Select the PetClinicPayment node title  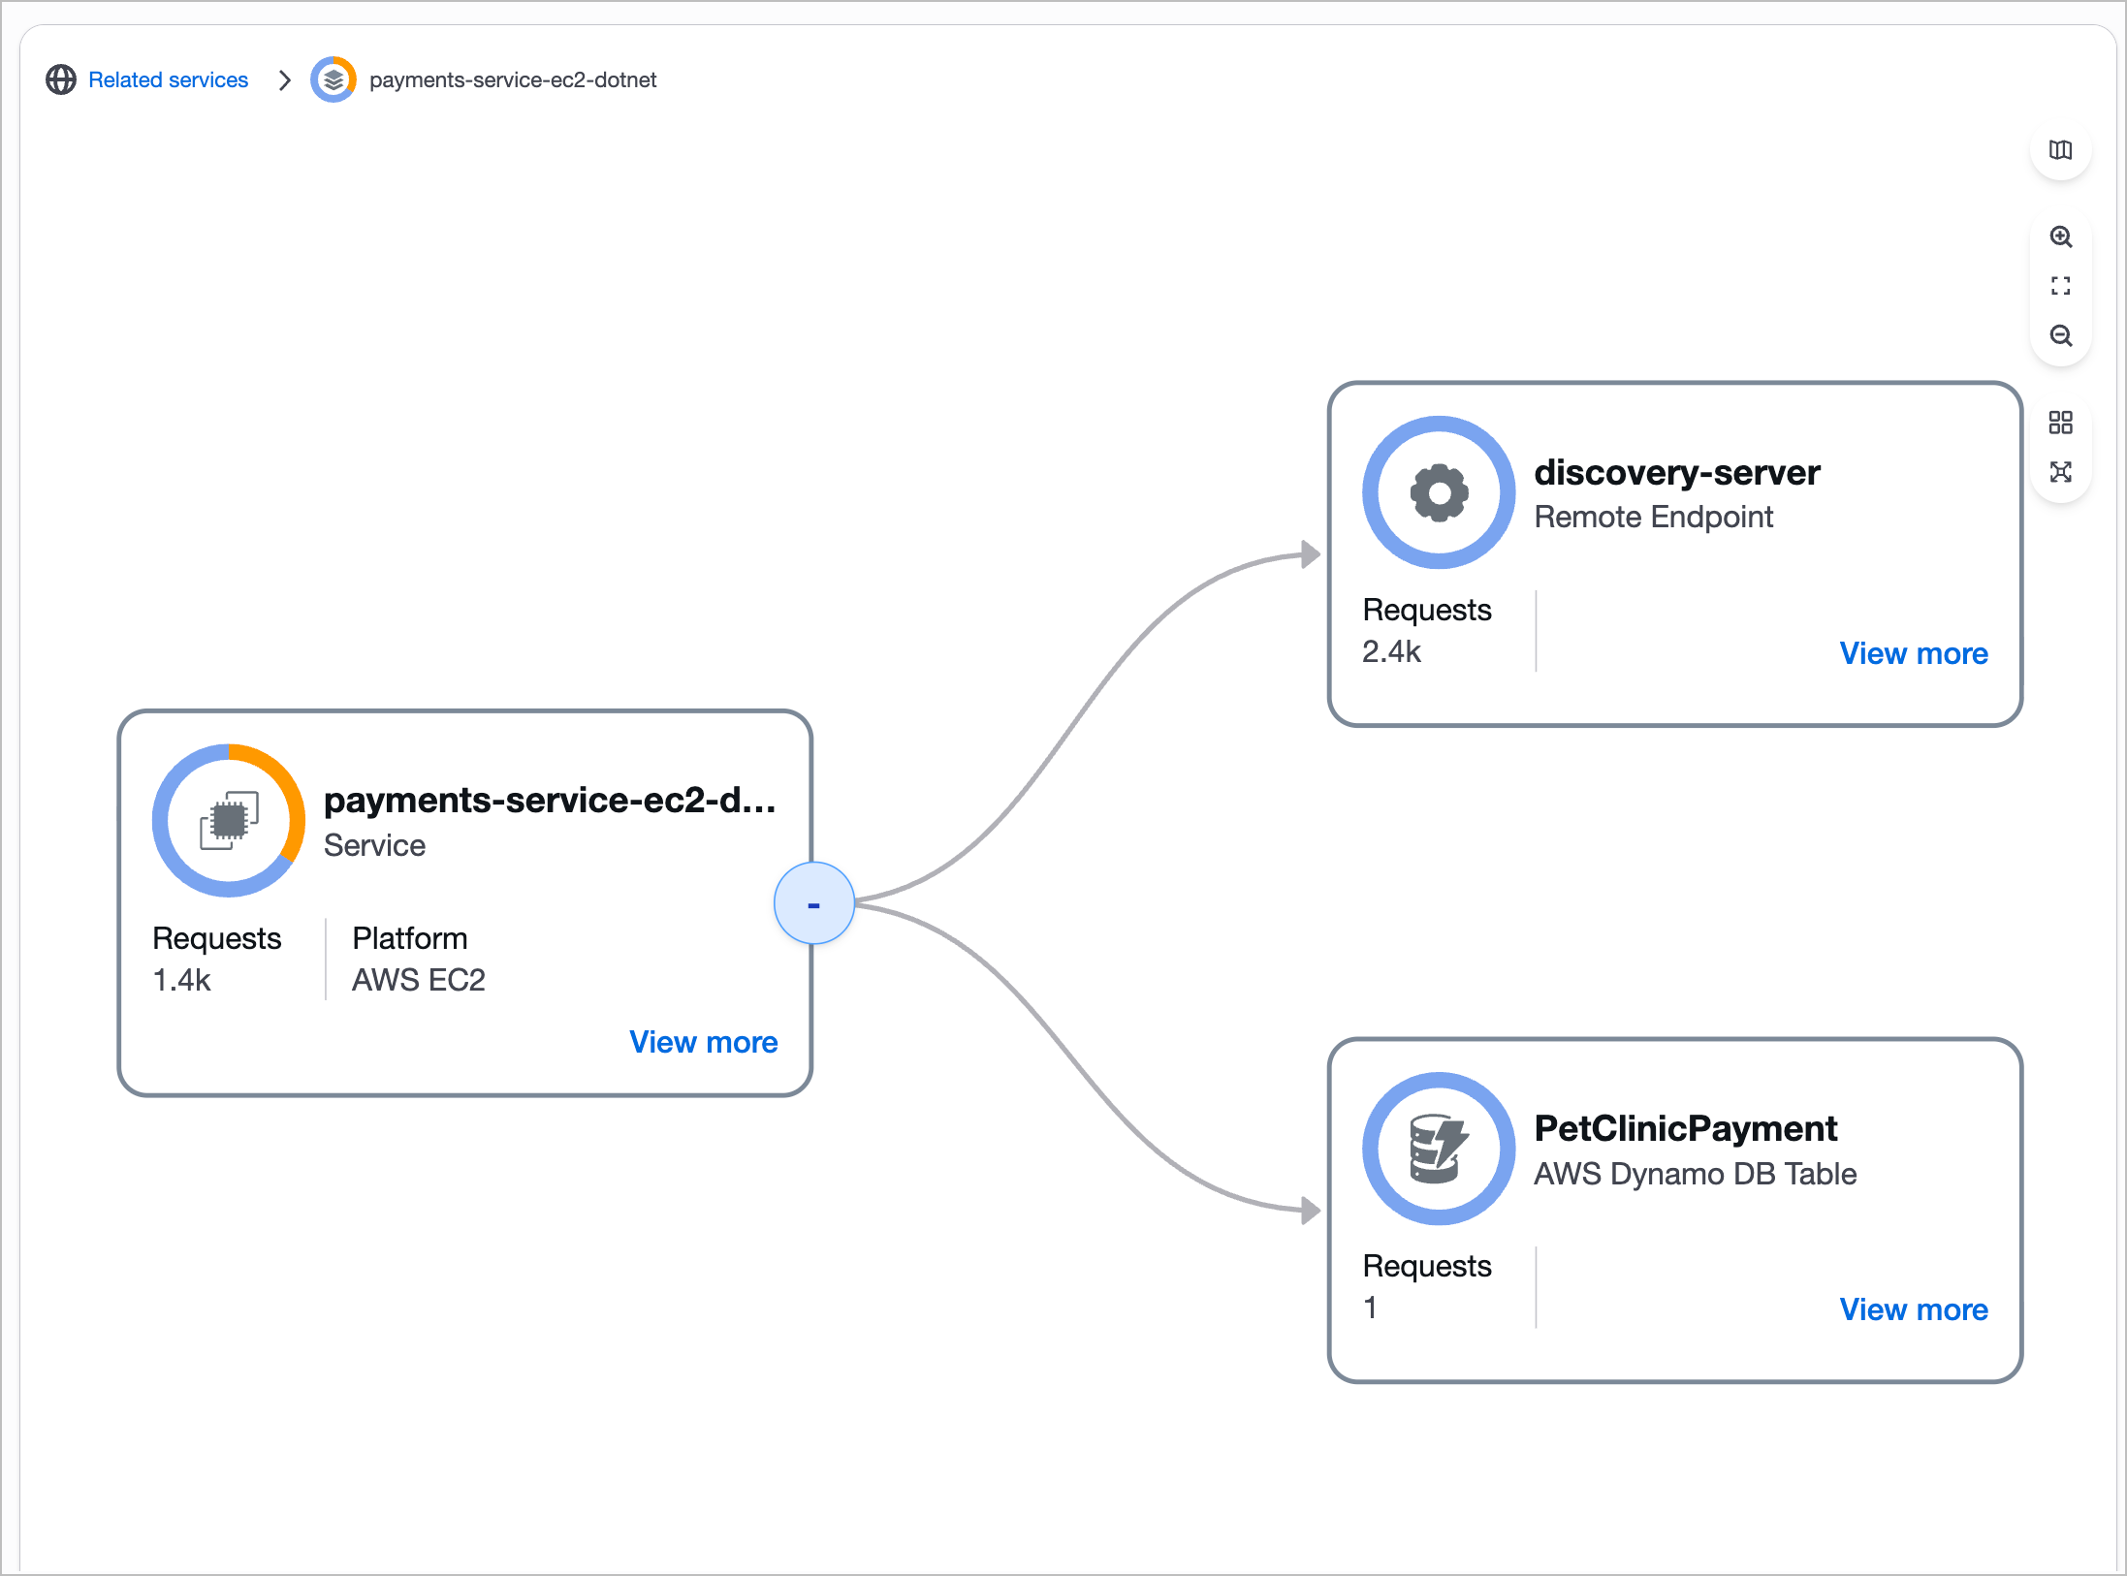point(1685,1128)
